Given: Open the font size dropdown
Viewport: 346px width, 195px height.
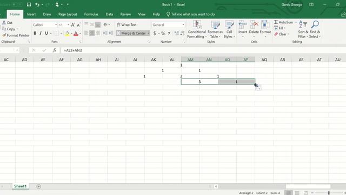Looking at the screenshot, I should [68, 25].
